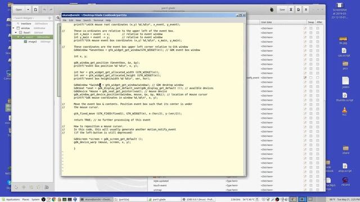Click the magnifier search icon beside the widget tree
Screen dimensions: 360x202
tap(58, 17)
